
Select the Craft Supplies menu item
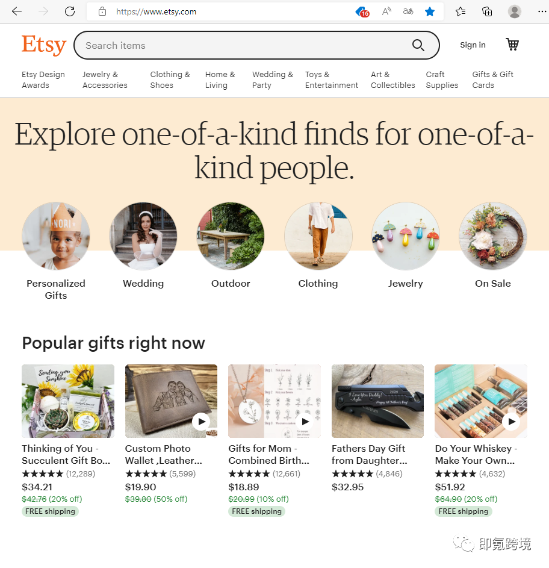[x=442, y=80]
